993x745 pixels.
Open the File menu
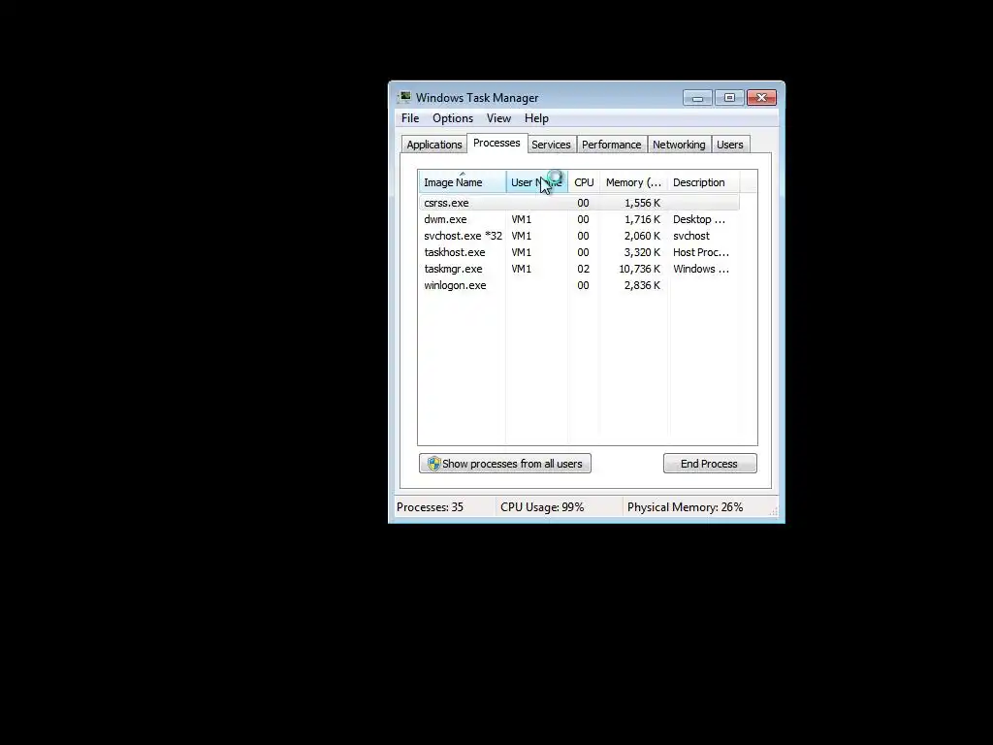(410, 118)
